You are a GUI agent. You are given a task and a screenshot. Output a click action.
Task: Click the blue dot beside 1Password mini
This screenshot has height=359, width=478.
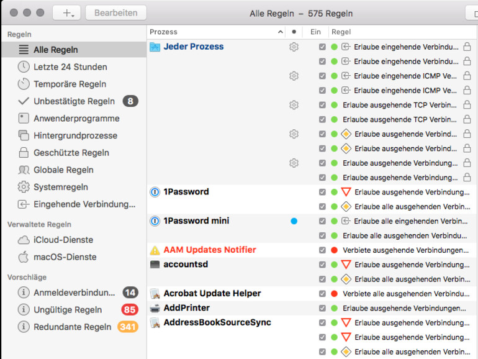pyautogui.click(x=294, y=221)
